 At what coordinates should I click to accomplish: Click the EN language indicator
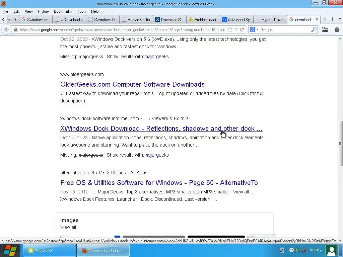coord(282,250)
